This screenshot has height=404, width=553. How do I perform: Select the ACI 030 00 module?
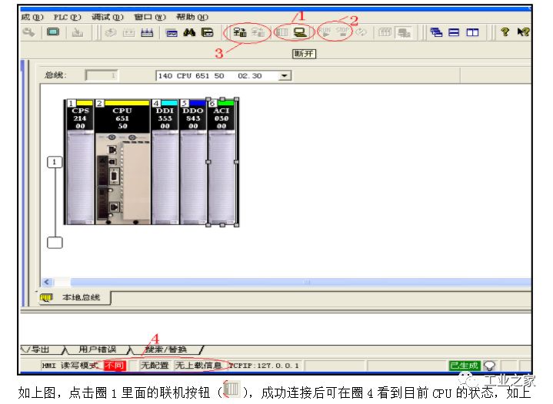point(222,161)
